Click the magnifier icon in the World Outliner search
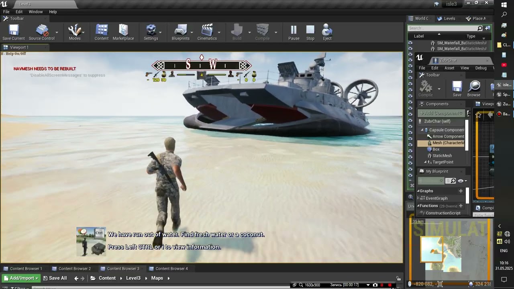 click(480, 28)
